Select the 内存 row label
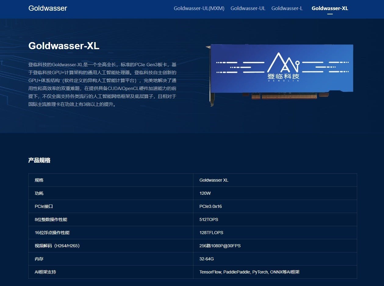Image resolution: width=384 pixels, height=286 pixels. [x=39, y=259]
